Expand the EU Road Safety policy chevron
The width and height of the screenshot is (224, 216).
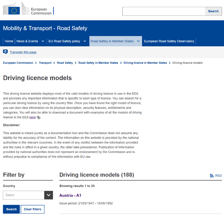click(85, 41)
